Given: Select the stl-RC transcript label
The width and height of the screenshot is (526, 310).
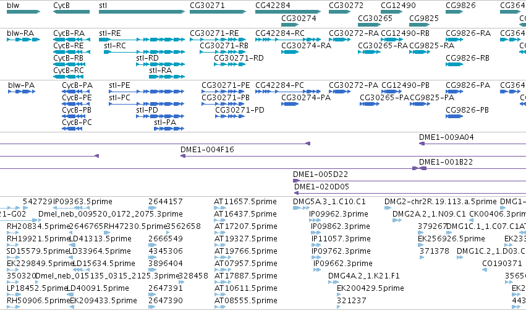Looking at the screenshot, I should pos(115,46).
